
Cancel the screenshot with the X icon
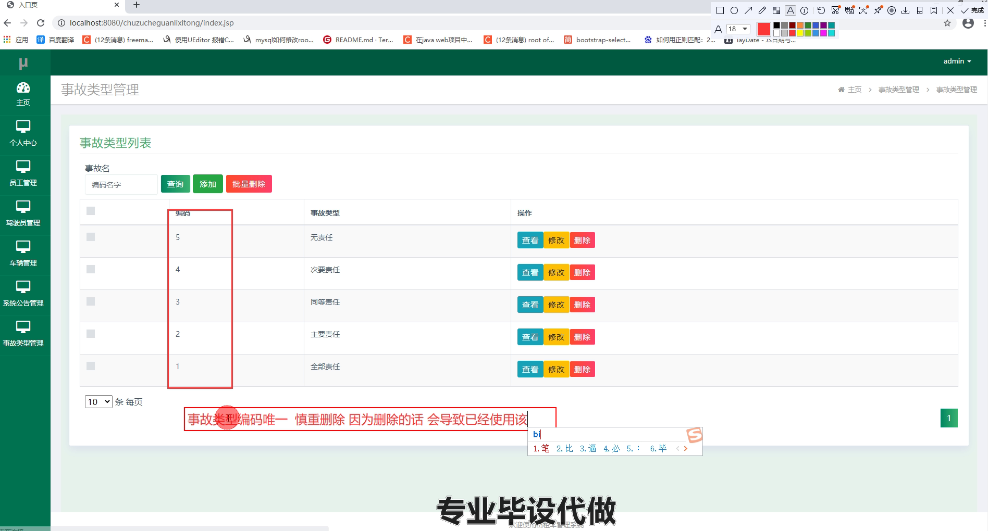pyautogui.click(x=950, y=10)
